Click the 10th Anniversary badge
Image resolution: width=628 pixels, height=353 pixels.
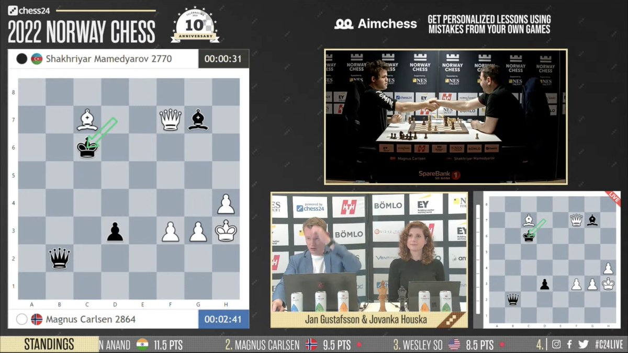click(x=195, y=25)
